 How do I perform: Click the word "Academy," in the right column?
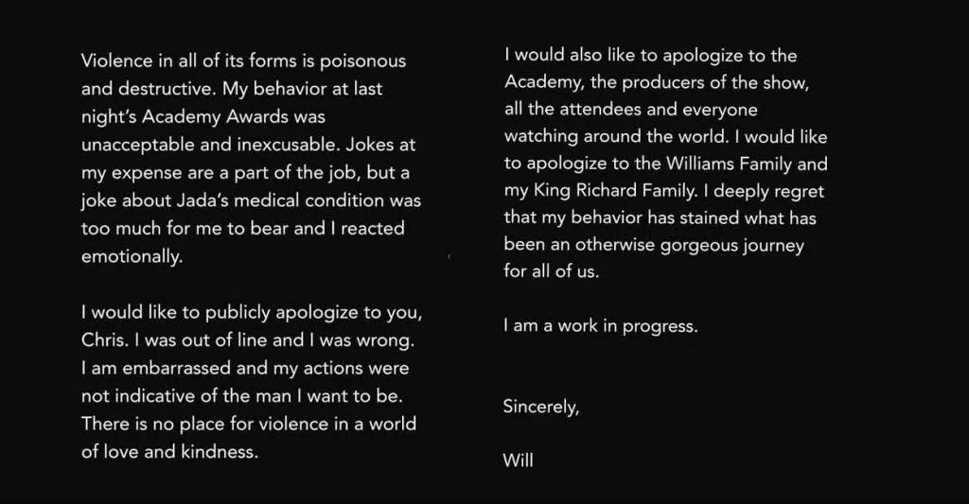543,81
